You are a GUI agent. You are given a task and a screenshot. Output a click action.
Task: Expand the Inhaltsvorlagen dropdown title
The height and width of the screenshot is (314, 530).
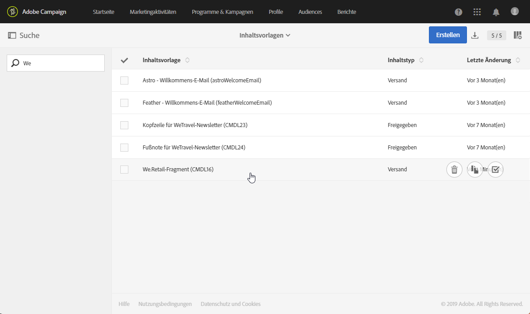265,35
